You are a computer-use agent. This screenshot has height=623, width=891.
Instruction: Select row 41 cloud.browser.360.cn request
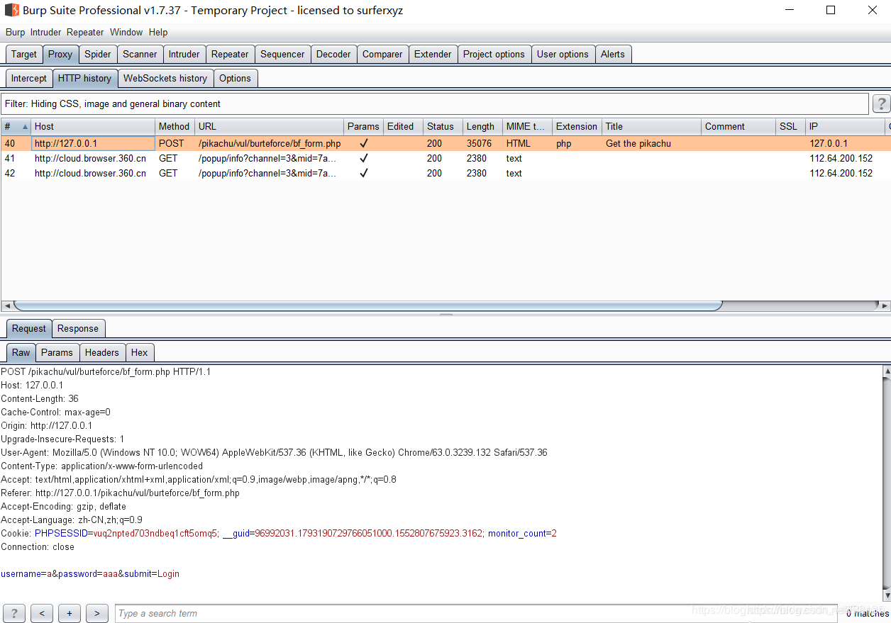[x=445, y=158]
